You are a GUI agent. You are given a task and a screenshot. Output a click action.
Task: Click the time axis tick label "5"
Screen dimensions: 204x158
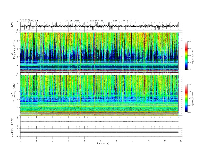tap(101, 141)
